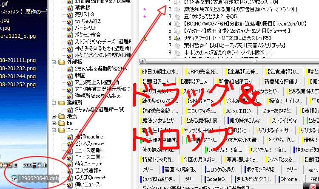Screen dimensions: 319x189
Task: Click the thread list scrollbar left arrow
Action: tap(142, 61)
